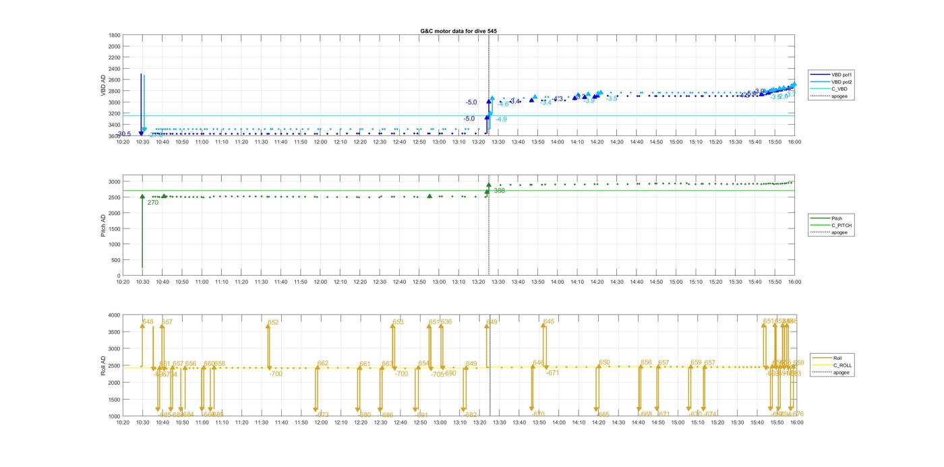
Task: Click the "1800" tick on the VBD y-axis
Action: click(x=114, y=35)
